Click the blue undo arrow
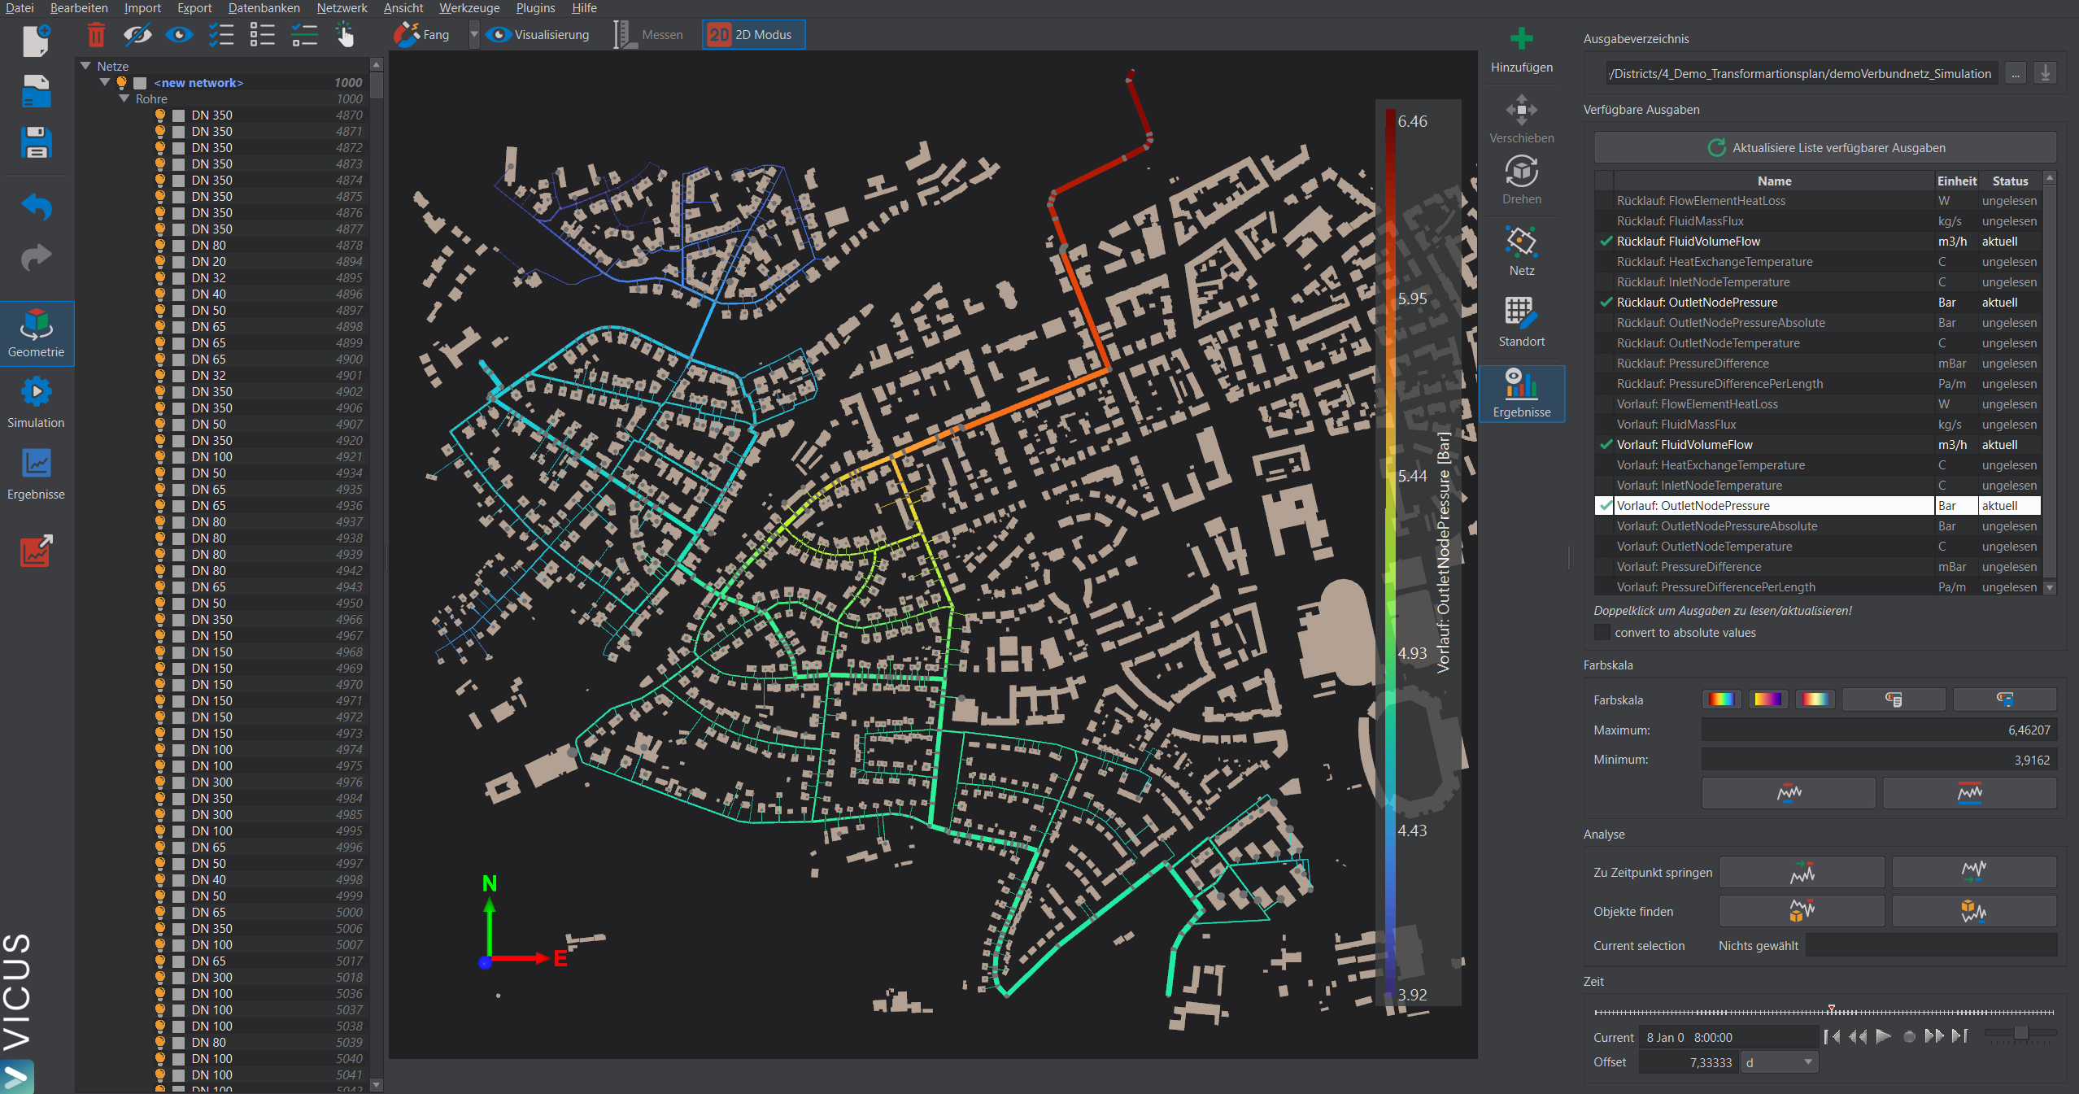Screen dimensions: 2079x1094 pos(37,207)
